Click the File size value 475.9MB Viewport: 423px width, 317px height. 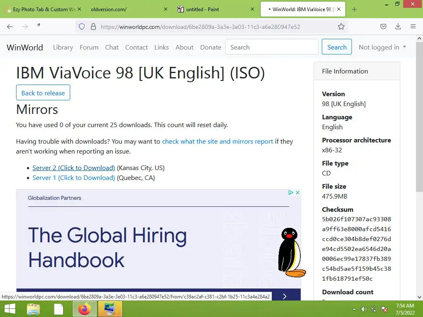(x=335, y=196)
